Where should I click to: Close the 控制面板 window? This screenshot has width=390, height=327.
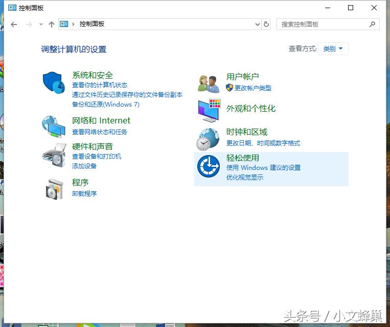click(374, 8)
